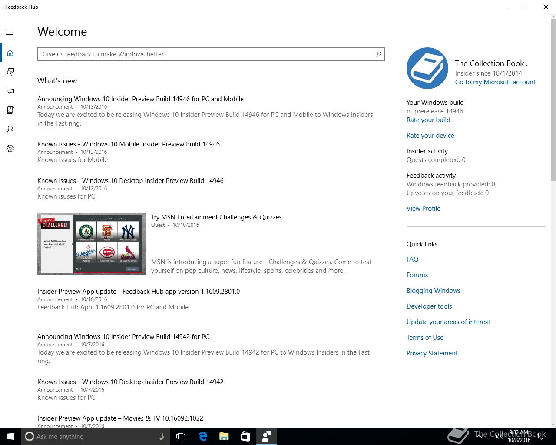Click the search magnifier icon in the feedback box

pos(378,54)
